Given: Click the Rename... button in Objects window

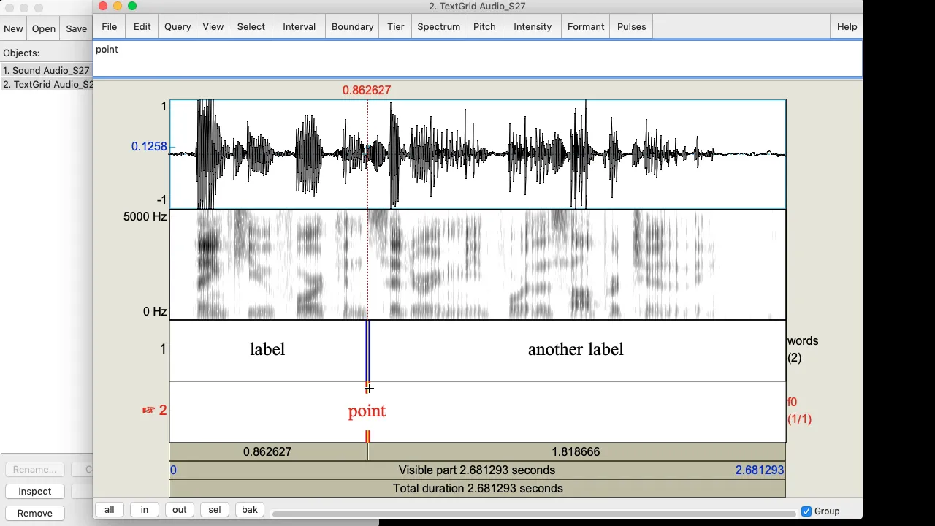Looking at the screenshot, I should click(34, 469).
